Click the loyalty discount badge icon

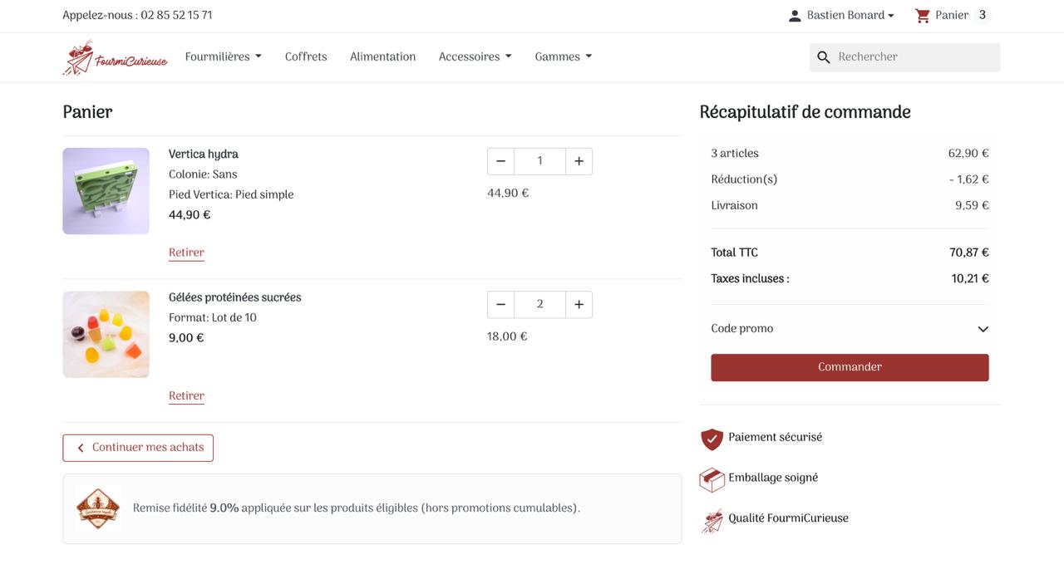[x=98, y=508]
